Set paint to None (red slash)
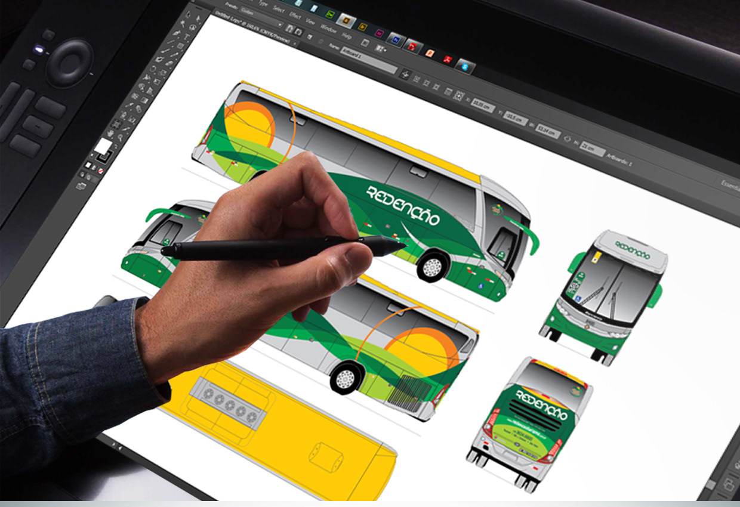 tap(101, 171)
